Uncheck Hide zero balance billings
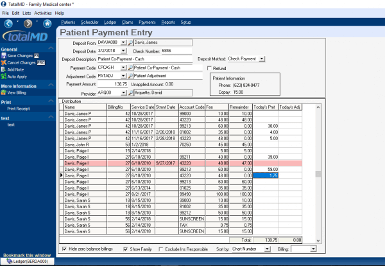385x266 pixels. 64,249
